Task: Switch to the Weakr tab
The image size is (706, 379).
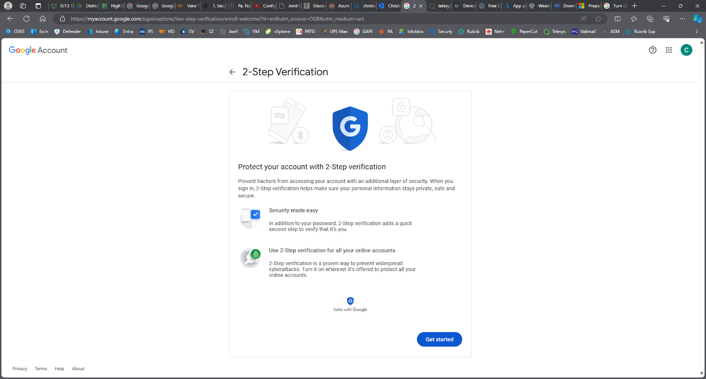Action: pyautogui.click(x=540, y=6)
